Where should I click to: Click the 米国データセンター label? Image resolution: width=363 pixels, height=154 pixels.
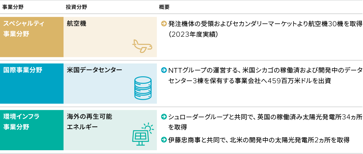(95, 70)
